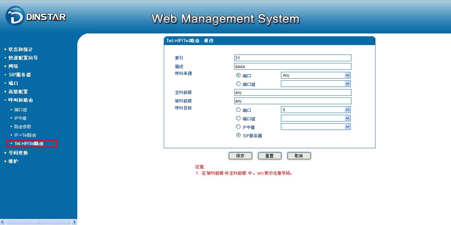451x225 pixels.
Task: Open the IP->Tel路由 page
Action: [25, 135]
